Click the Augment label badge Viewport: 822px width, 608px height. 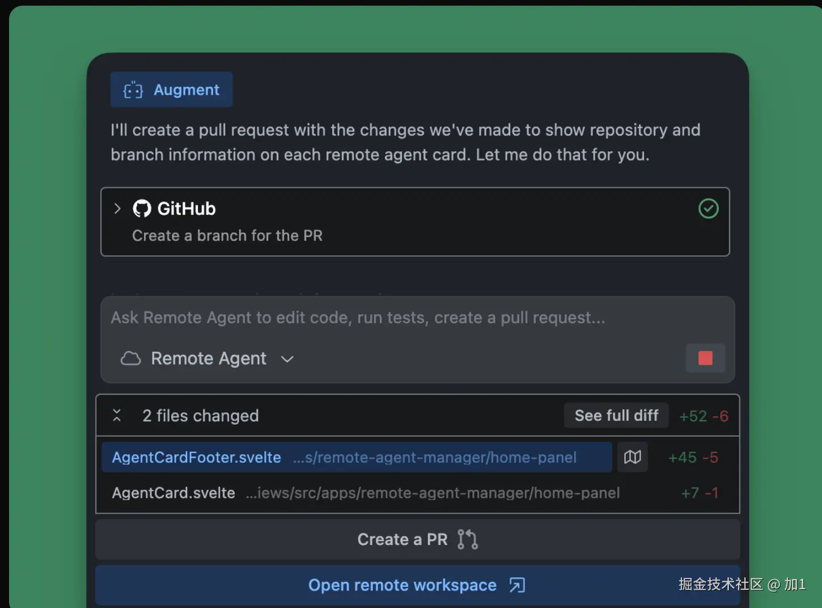pos(171,90)
